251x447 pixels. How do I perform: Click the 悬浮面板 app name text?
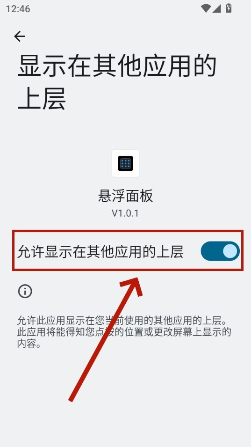pyautogui.click(x=125, y=196)
